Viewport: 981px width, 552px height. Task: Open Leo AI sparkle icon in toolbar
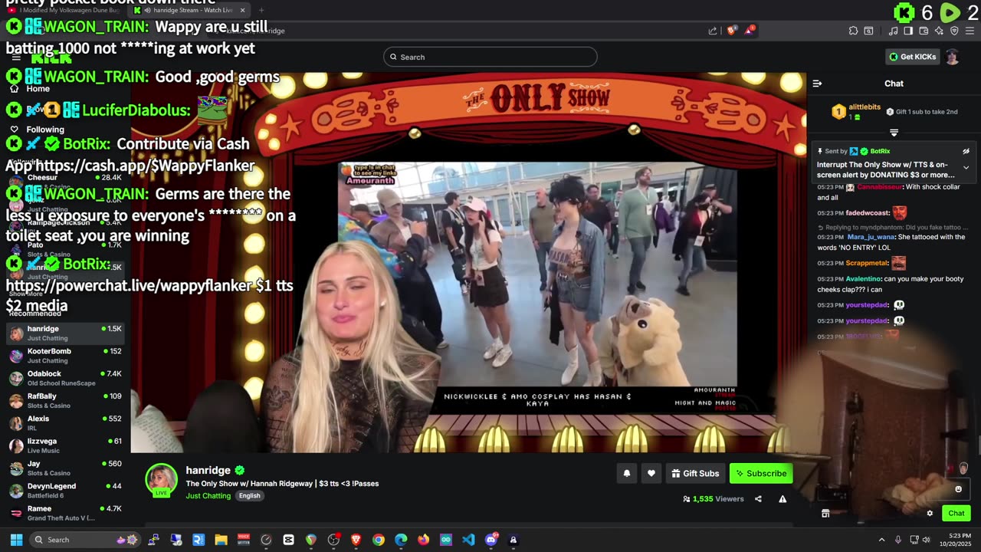tap(939, 31)
